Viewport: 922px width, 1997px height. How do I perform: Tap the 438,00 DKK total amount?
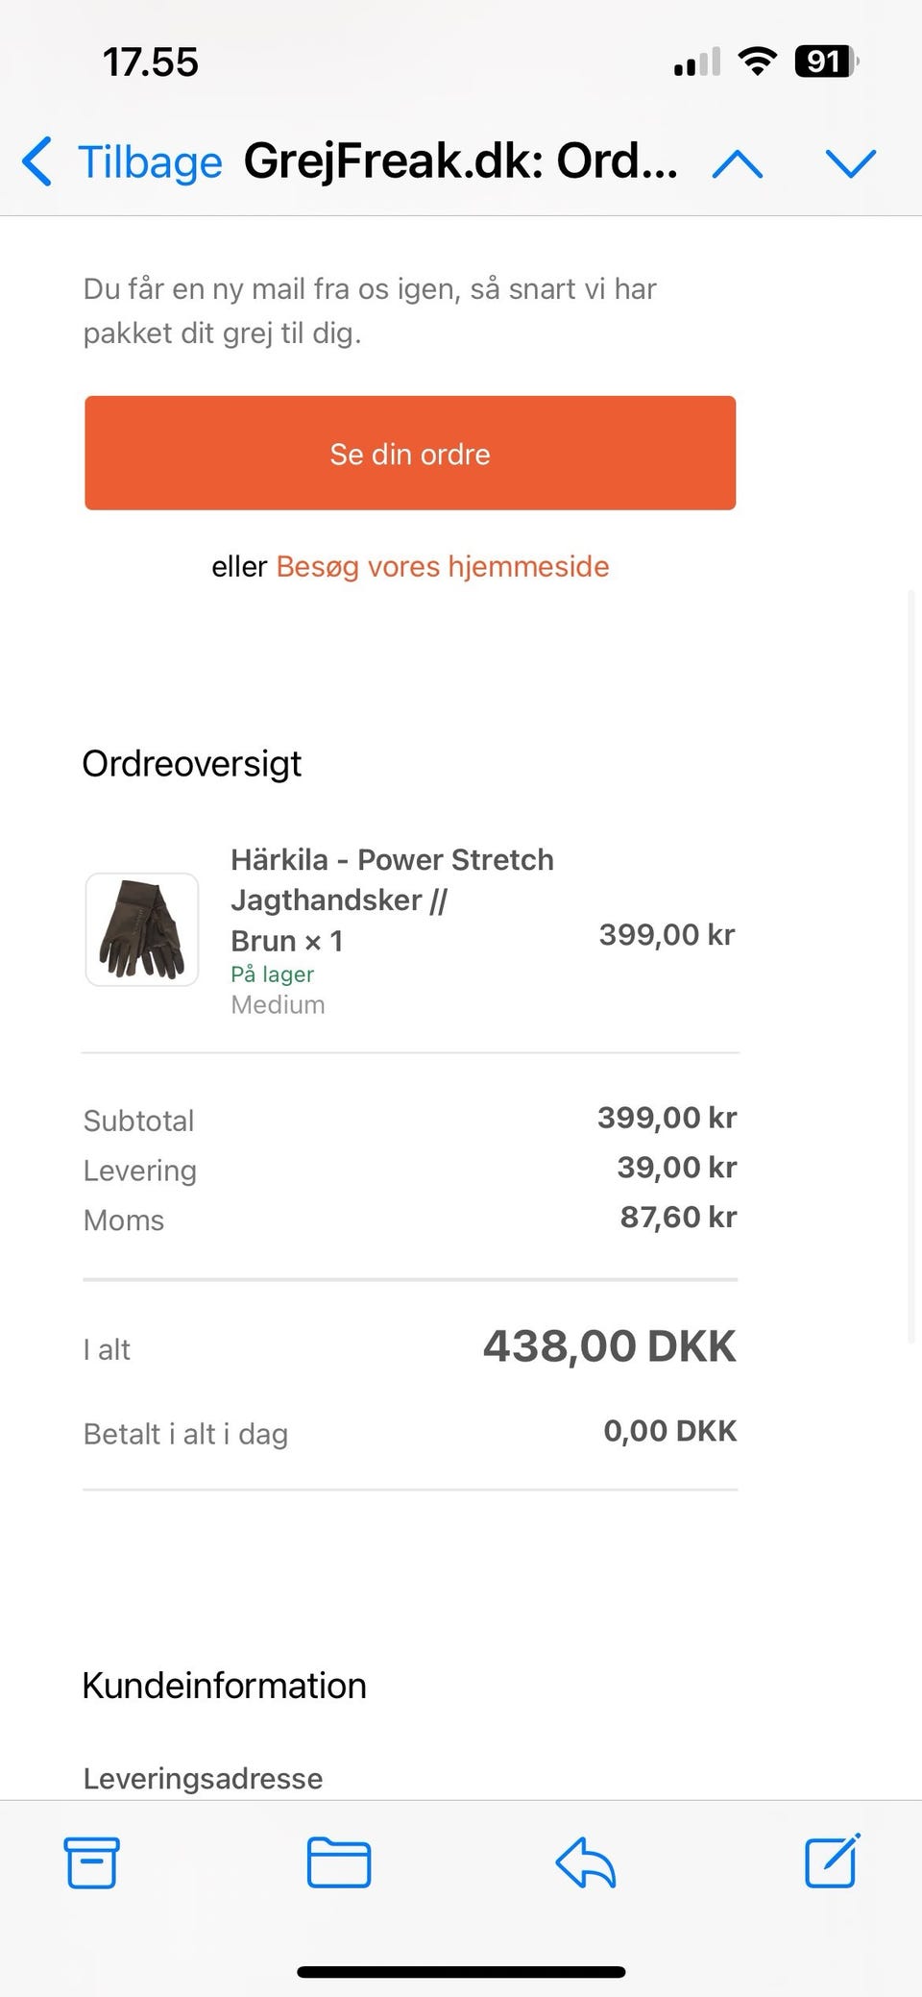(x=609, y=1346)
